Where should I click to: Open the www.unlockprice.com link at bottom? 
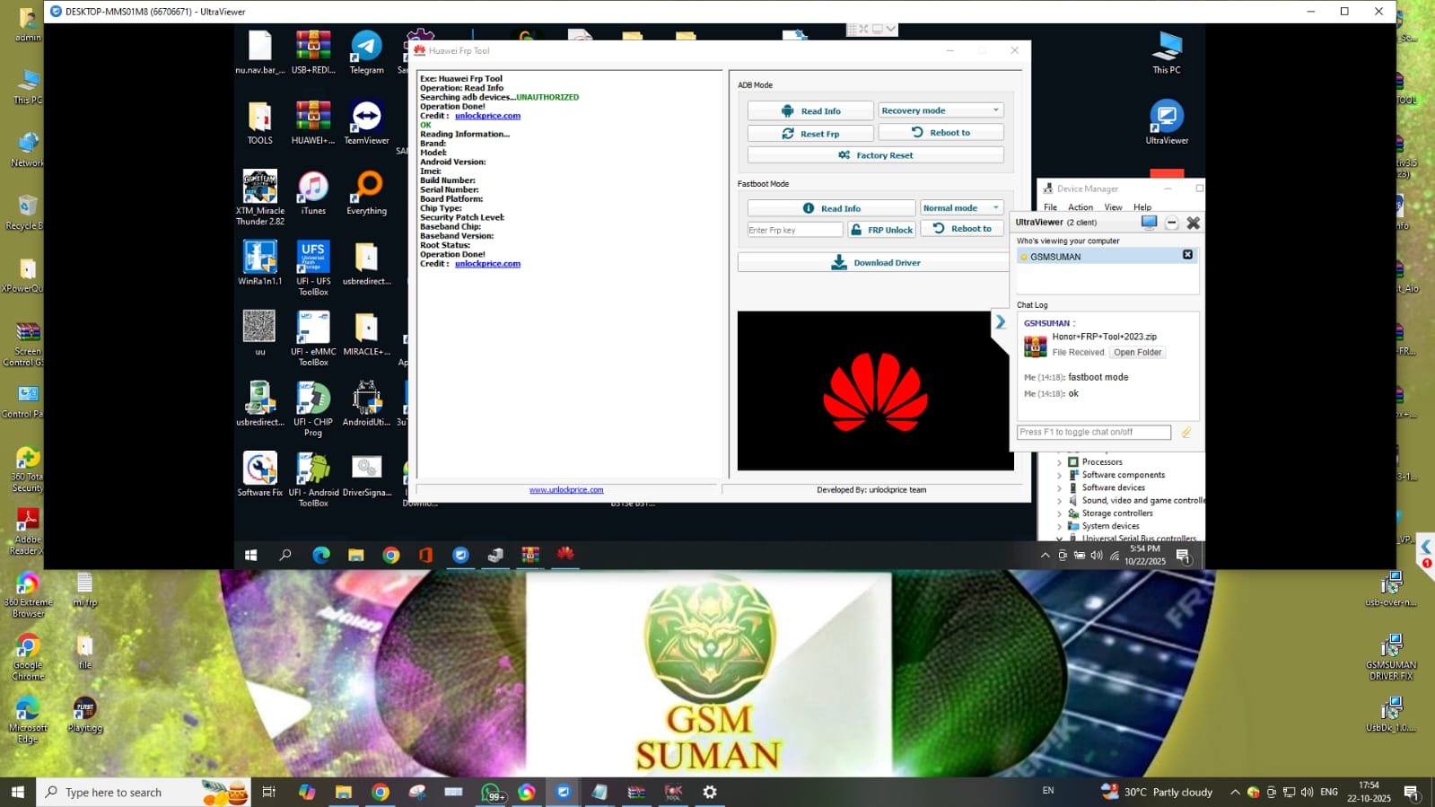pos(566,490)
